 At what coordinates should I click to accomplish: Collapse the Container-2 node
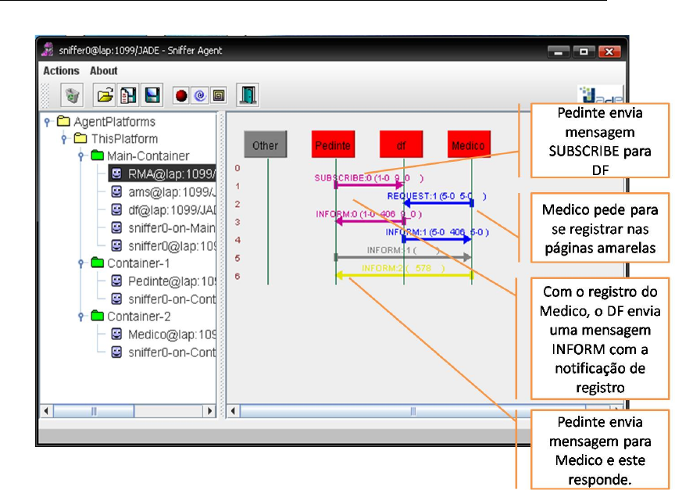[x=81, y=317]
